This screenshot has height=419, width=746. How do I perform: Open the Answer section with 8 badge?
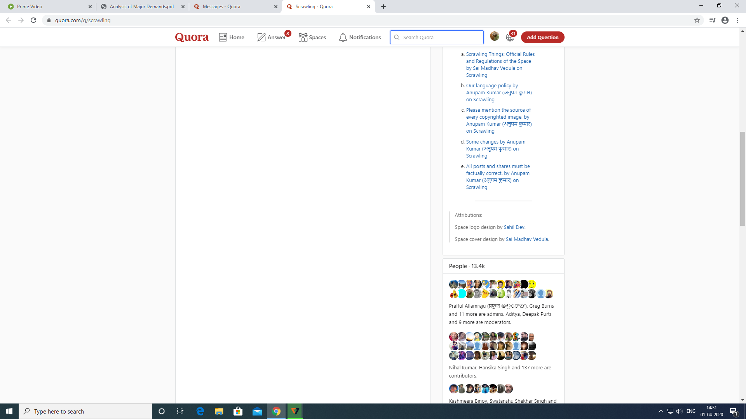[272, 37]
